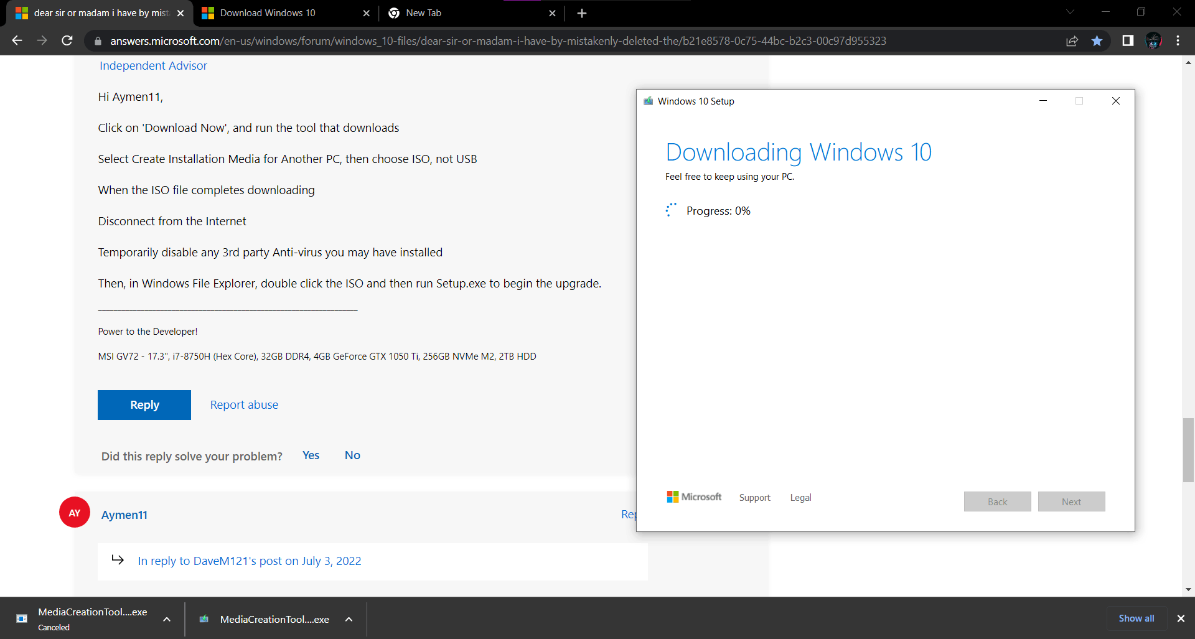Close the 'dear sir or madam' tab
1195x639 pixels.
180,13
